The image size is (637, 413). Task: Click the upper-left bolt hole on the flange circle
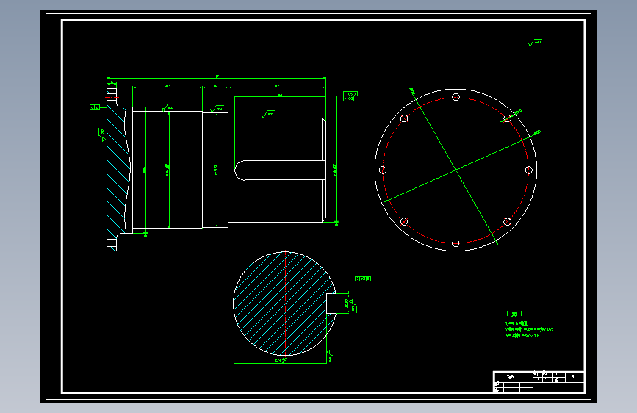click(404, 118)
